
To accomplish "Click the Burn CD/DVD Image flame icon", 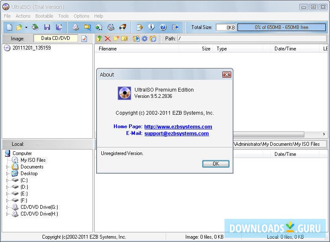I will [123, 27].
